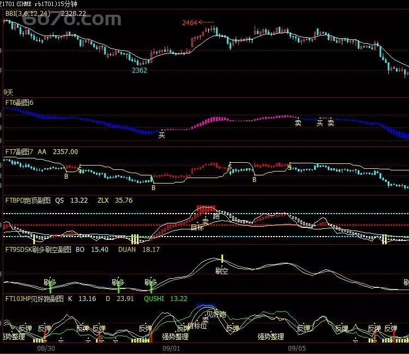Click the 目标 marker in FT8PD panel
Viewport: 409px width, 354px height.
tap(197, 228)
